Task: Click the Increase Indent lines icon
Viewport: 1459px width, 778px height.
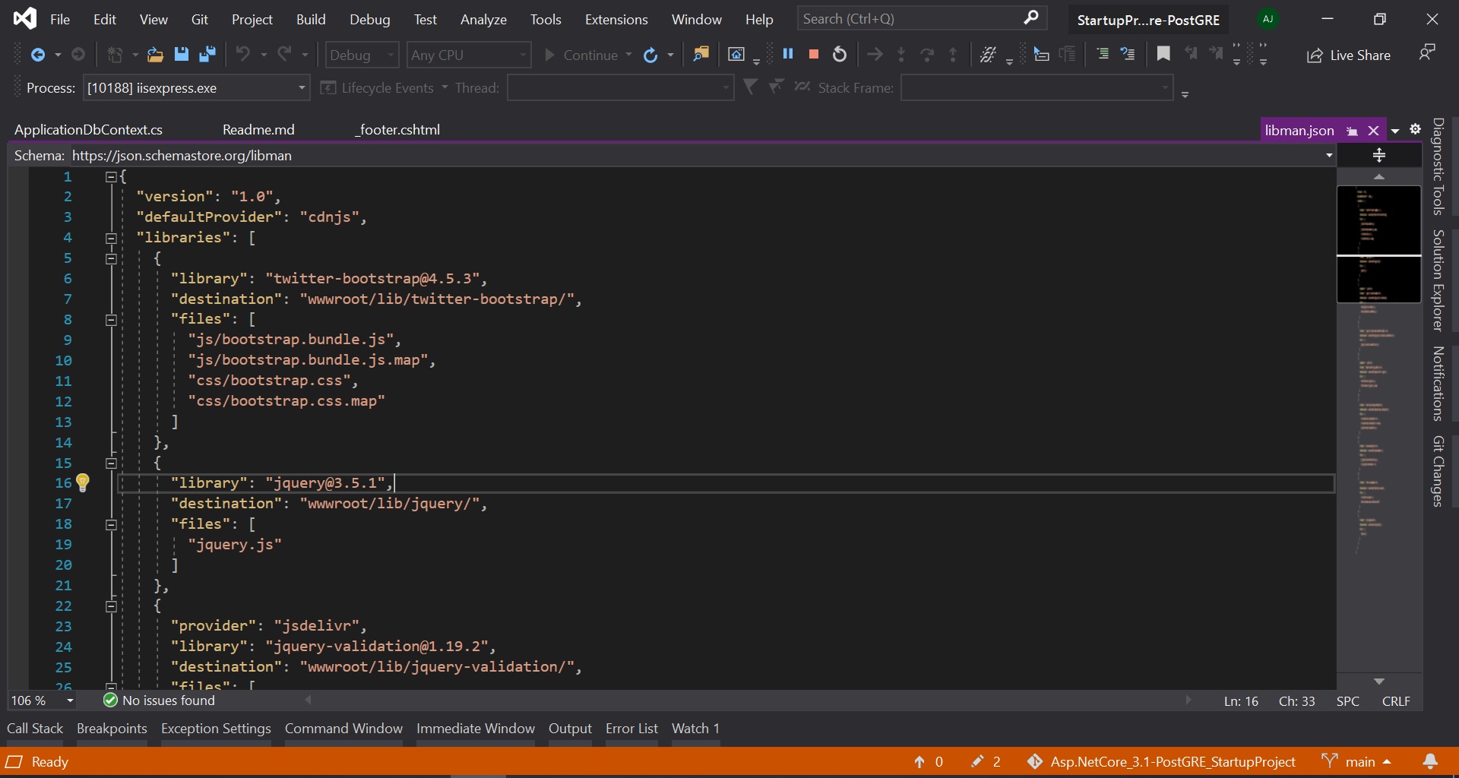Action: (x=1103, y=54)
